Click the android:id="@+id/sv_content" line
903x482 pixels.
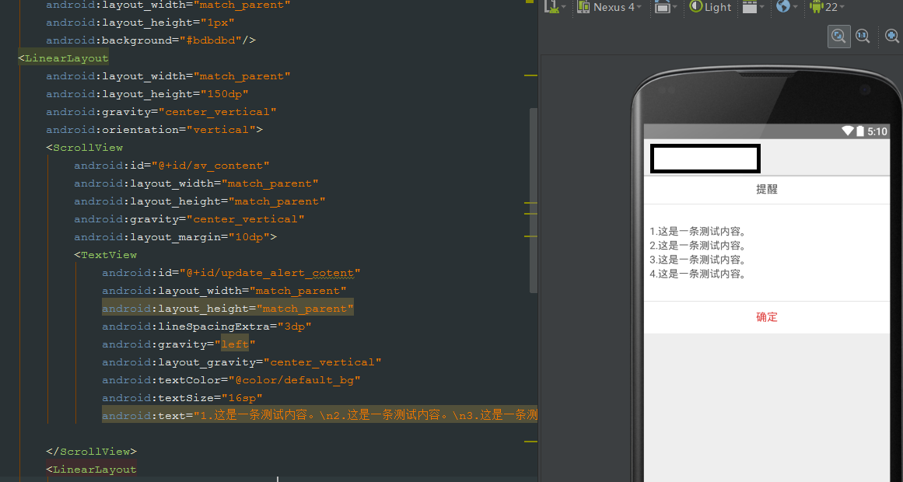[x=172, y=166]
